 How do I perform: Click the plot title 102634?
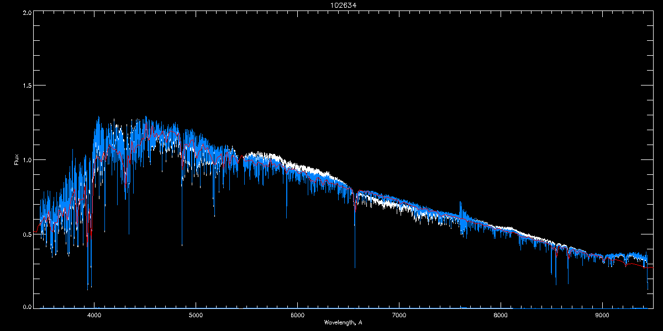(343, 6)
